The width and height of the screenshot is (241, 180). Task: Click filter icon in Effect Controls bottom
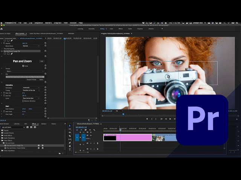pos(89,120)
